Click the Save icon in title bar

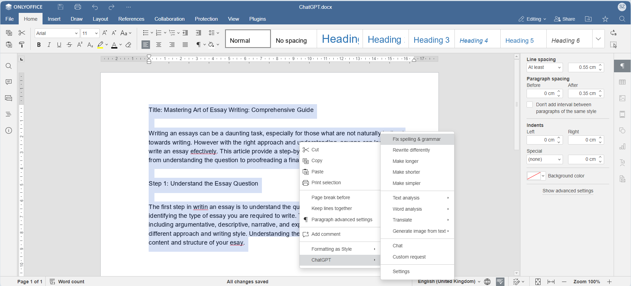[61, 7]
